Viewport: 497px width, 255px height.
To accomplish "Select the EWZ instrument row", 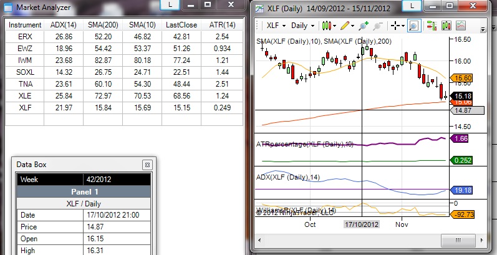I will [x=124, y=49].
